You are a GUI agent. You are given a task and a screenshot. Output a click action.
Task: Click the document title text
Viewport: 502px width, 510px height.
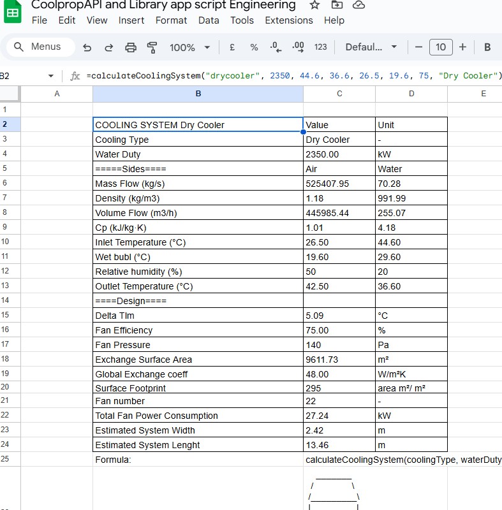click(163, 5)
